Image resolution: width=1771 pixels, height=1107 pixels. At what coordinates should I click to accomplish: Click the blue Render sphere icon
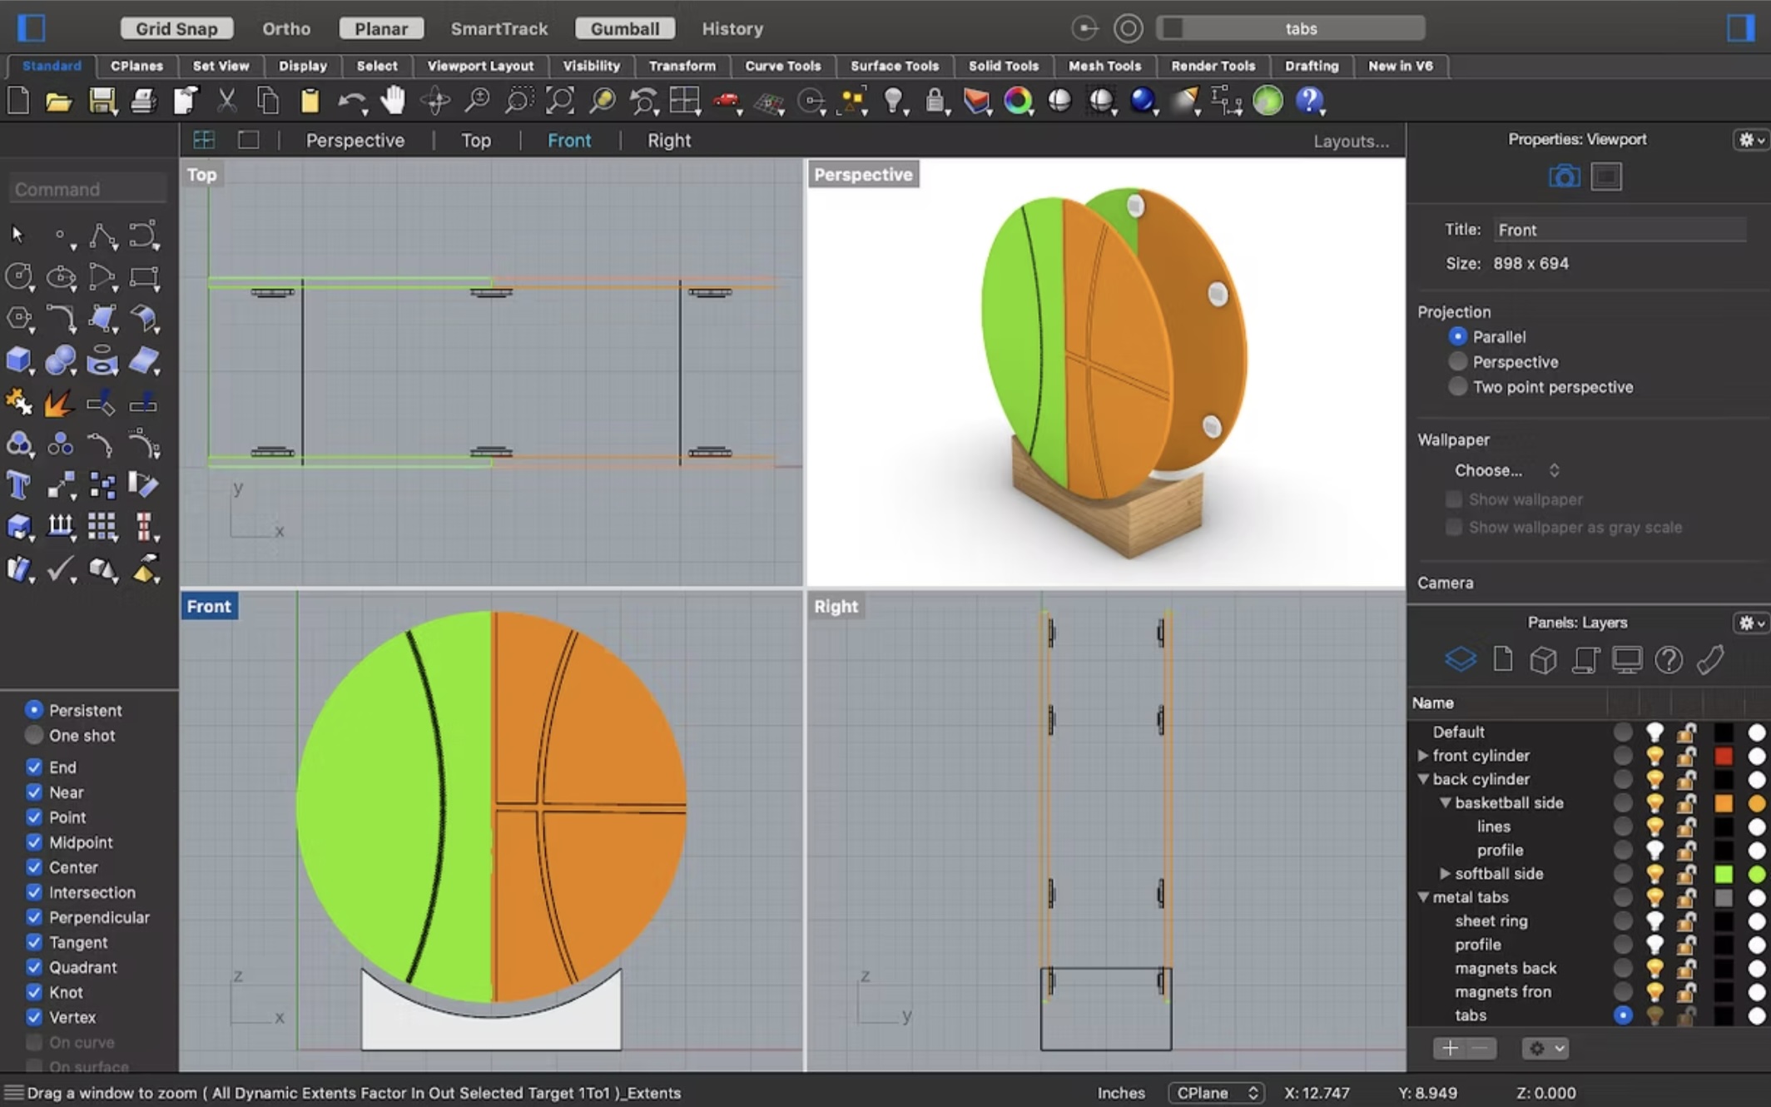point(1143,100)
